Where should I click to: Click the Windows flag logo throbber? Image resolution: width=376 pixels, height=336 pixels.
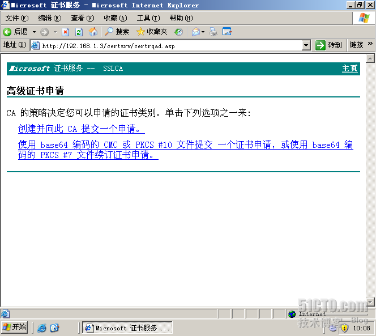point(364,18)
